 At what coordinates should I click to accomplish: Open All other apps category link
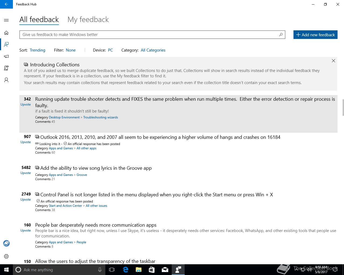86,148
